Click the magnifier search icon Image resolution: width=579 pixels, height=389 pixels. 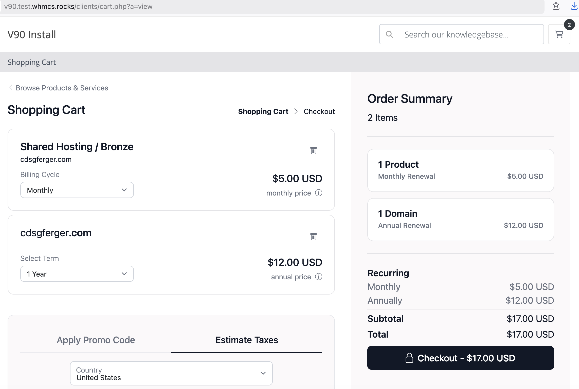(x=389, y=34)
